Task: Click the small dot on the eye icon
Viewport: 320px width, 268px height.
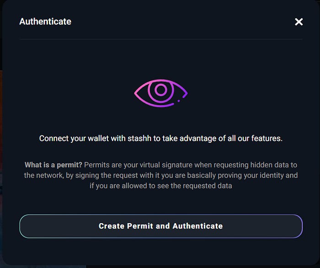Action: 179,101
